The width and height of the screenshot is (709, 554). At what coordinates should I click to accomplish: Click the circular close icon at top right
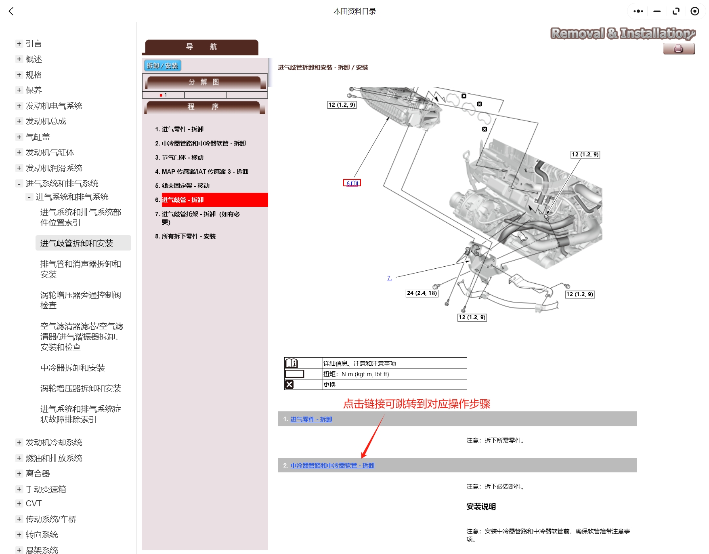pos(695,11)
